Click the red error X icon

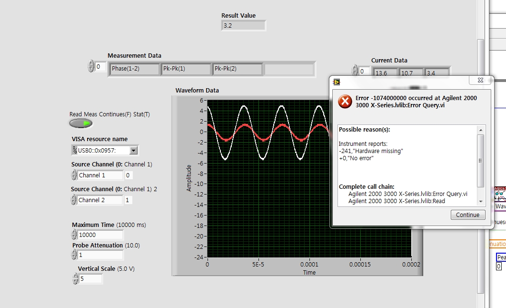pos(345,101)
